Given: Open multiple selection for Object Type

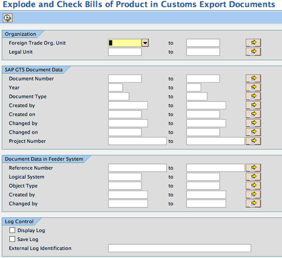Looking at the screenshot, I should click(253, 186).
